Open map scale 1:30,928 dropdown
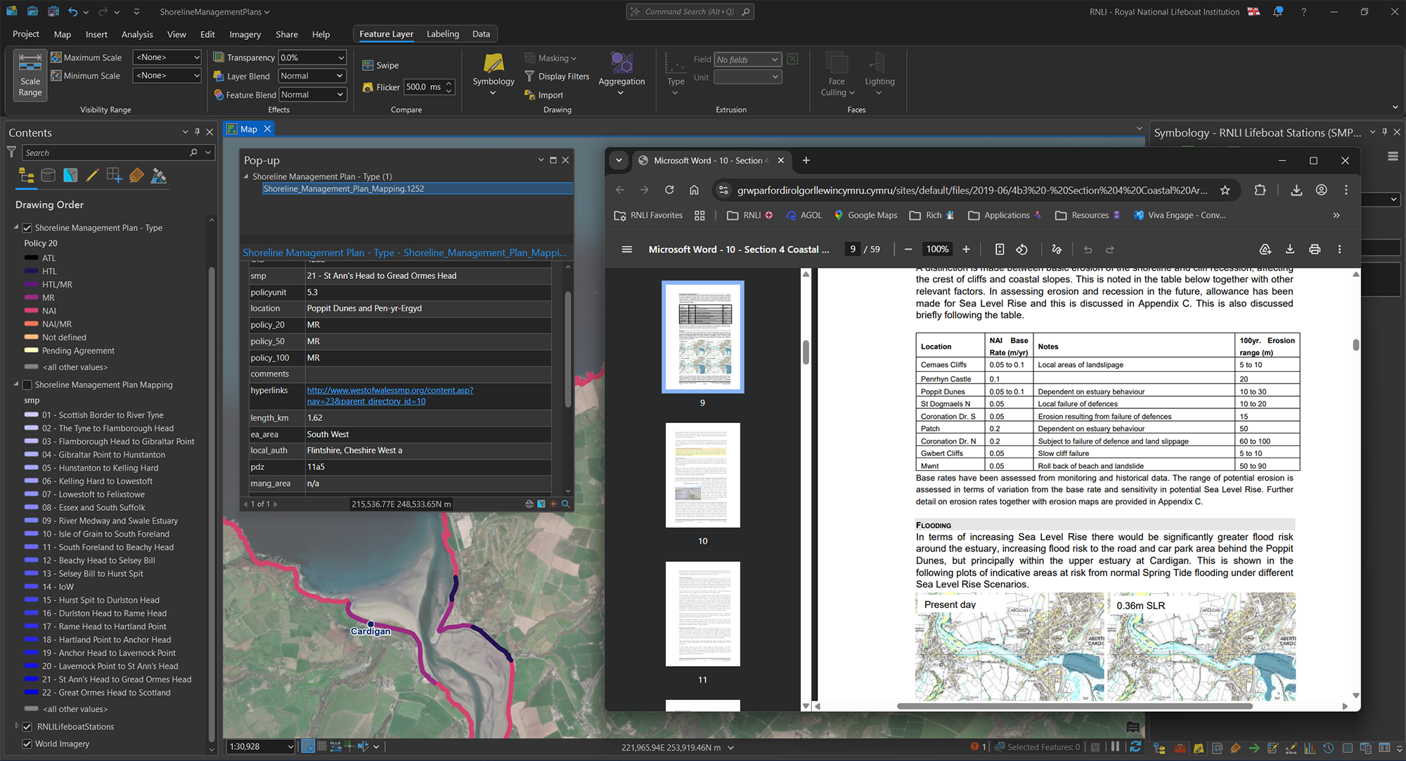Viewport: 1406px width, 761px height. [x=260, y=747]
